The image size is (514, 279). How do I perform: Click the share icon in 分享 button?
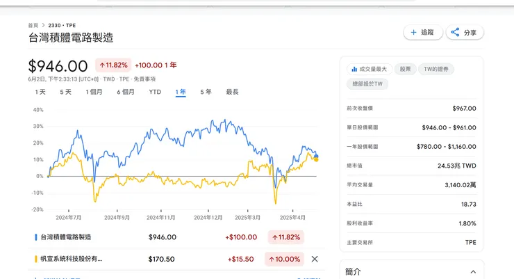pos(455,32)
